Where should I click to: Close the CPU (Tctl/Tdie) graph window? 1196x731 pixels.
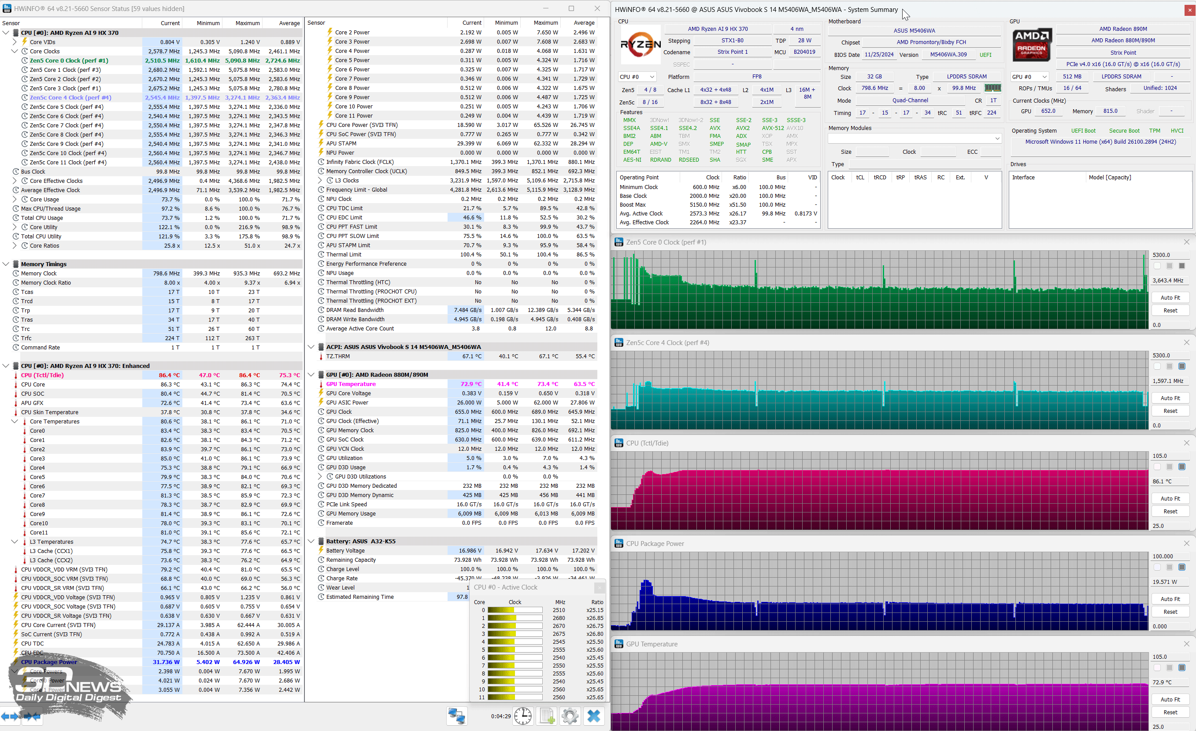pos(1187,443)
